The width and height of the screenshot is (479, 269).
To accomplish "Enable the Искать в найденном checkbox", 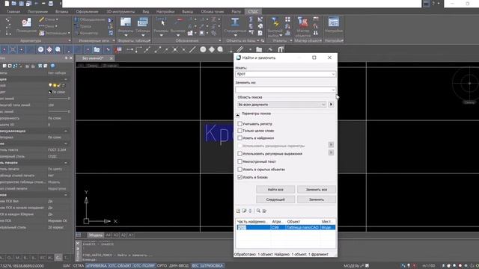I will tap(239, 137).
